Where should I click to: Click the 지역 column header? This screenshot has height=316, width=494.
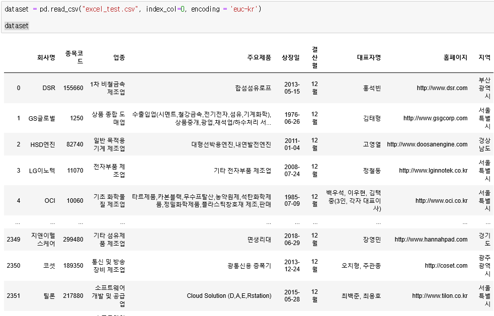point(484,57)
